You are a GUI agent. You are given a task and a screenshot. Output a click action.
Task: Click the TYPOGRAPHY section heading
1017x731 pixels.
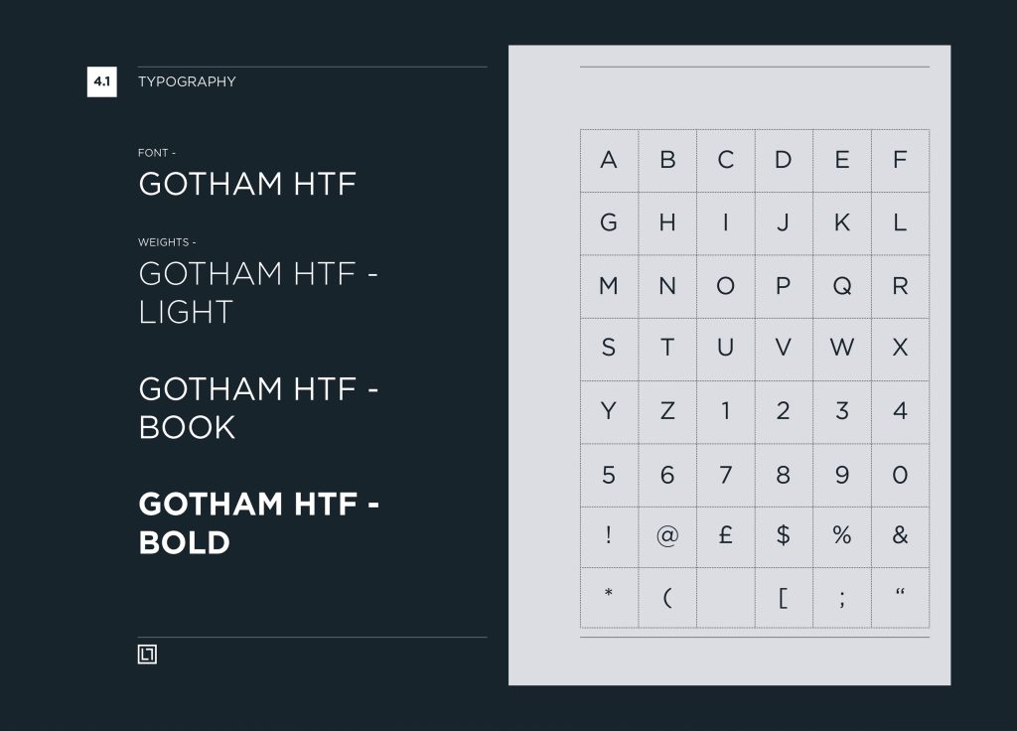187,81
